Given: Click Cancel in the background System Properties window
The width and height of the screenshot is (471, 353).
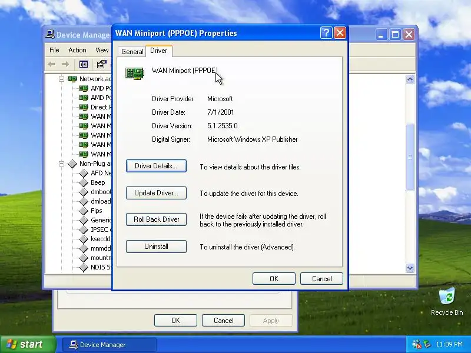Looking at the screenshot, I should 223,320.
